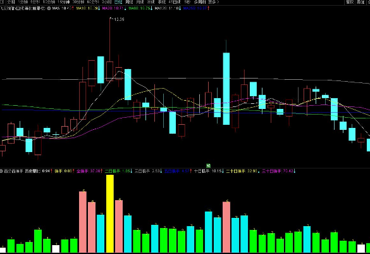Open the 60分钟 chart period
The height and width of the screenshot is (254, 370).
pos(93,2)
